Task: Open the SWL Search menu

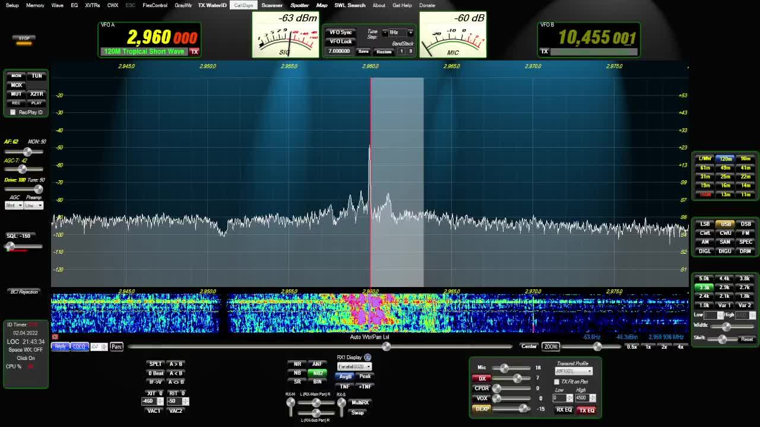Action: [350, 5]
